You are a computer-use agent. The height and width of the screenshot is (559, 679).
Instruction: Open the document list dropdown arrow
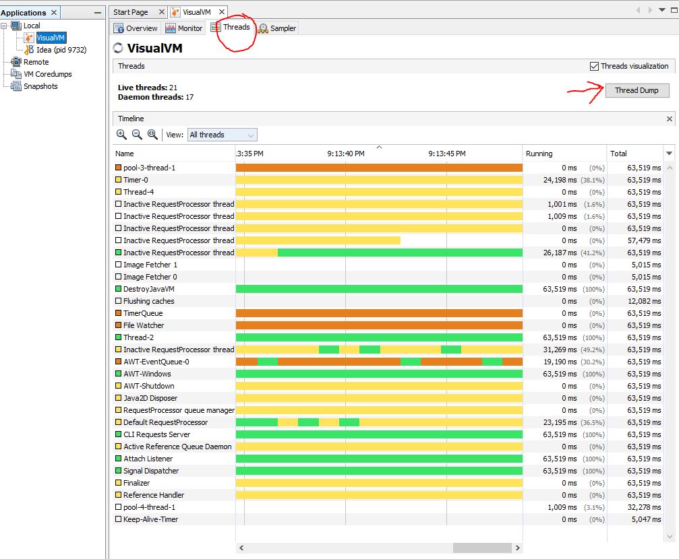point(662,9)
